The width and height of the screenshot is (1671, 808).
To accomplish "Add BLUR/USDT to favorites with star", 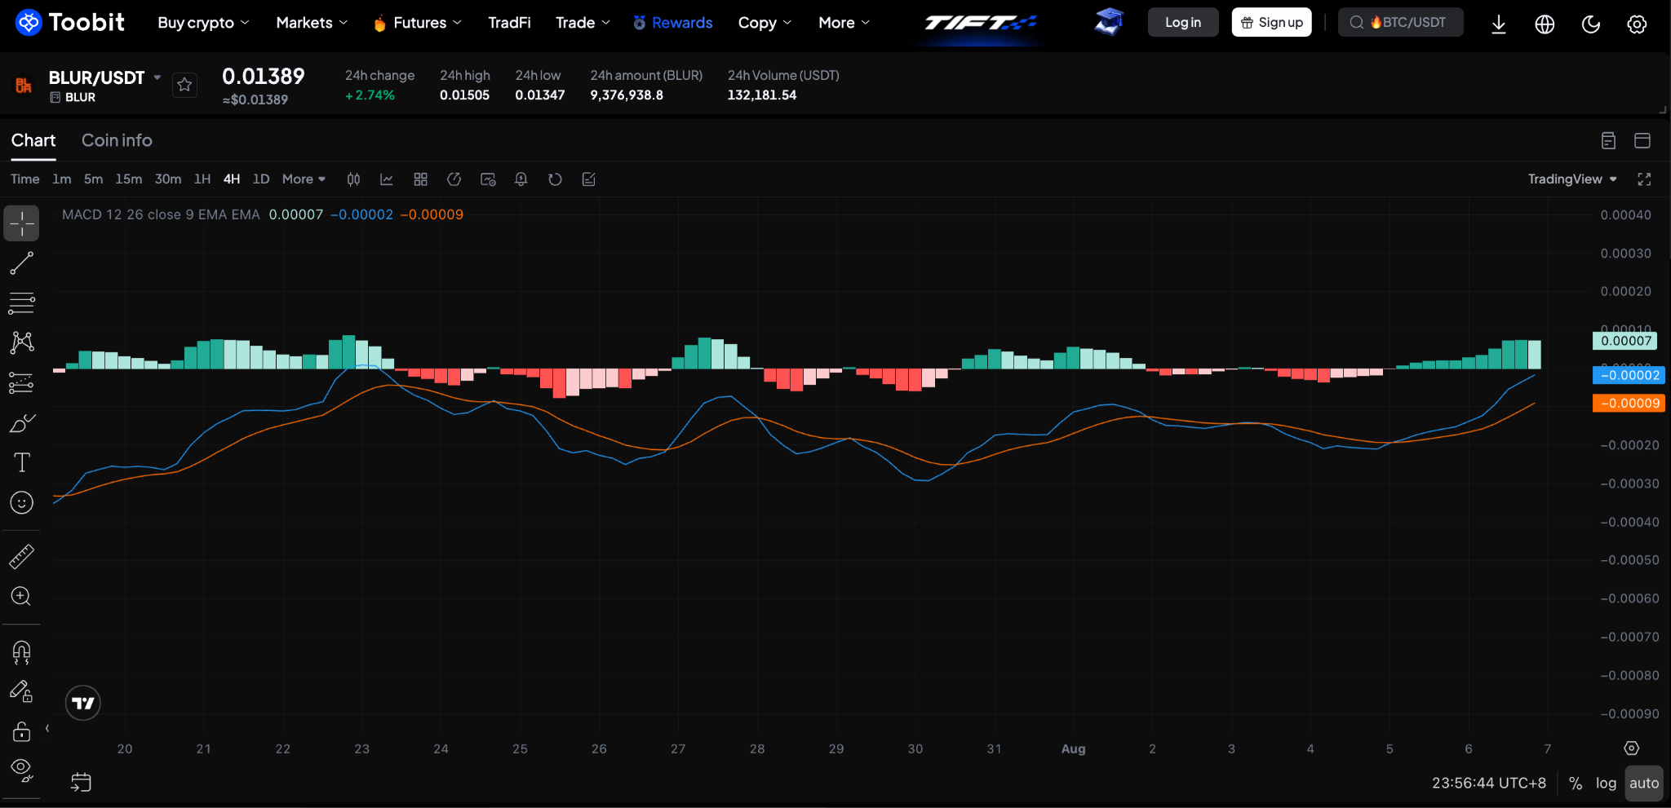I will point(184,85).
